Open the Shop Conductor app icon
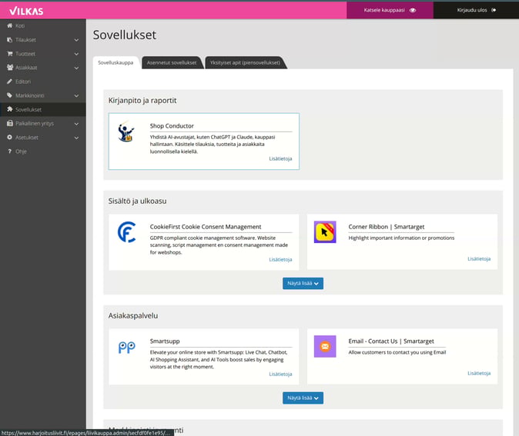This screenshot has height=436, width=519. tap(126, 131)
